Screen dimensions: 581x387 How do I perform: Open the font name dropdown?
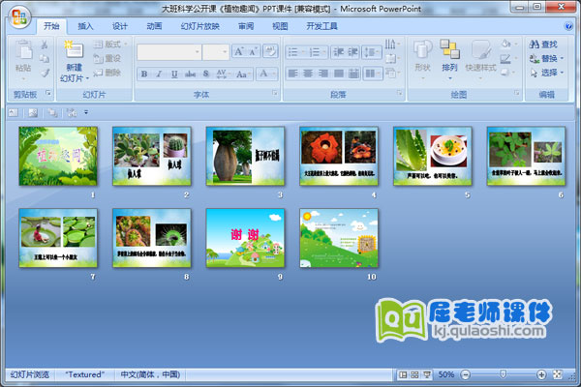(x=198, y=52)
